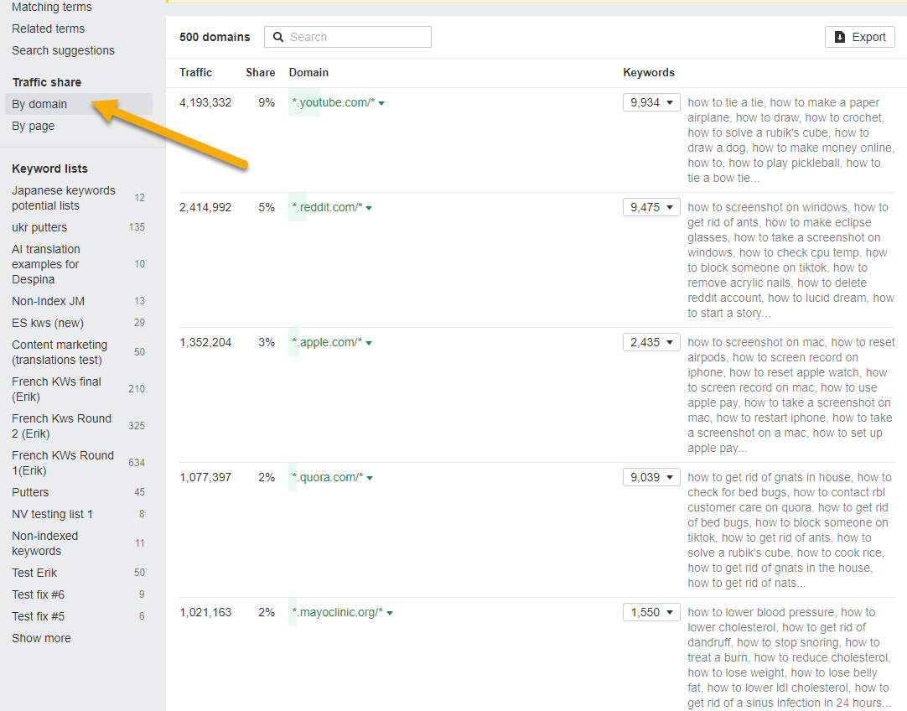Click the 2,414,992 traffic value

point(205,207)
